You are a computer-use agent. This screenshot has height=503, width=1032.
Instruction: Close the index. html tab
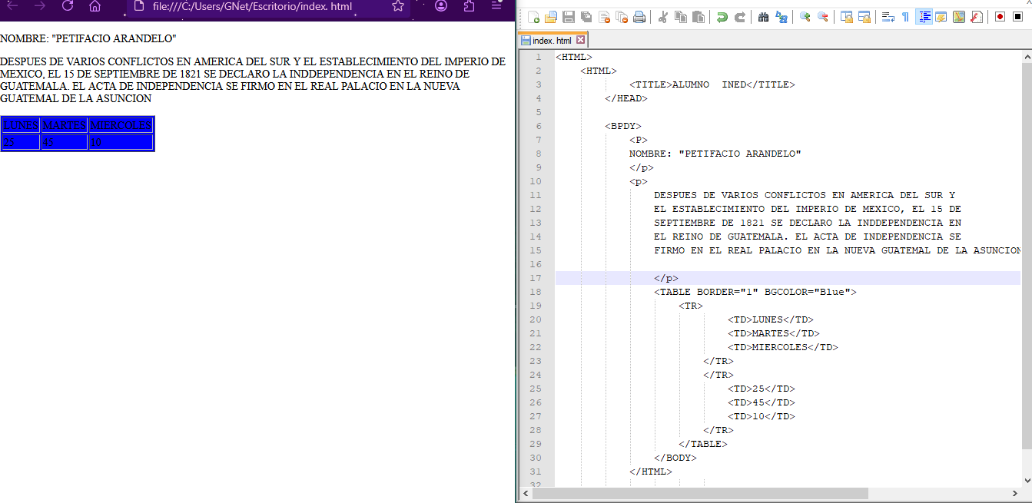[580, 40]
